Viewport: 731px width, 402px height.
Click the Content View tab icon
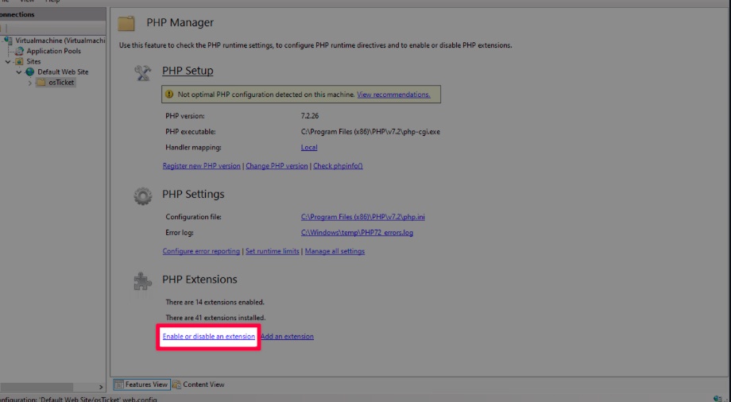(x=176, y=385)
